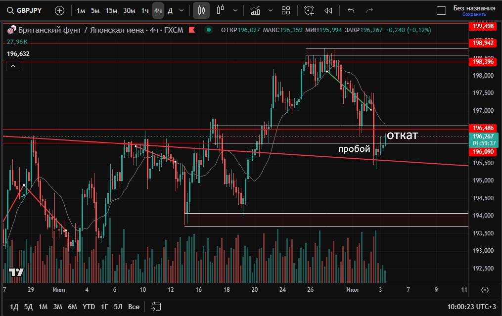Open the go-to-date calendar icon

pyautogui.click(x=156, y=307)
